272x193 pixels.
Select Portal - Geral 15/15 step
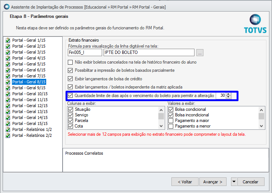[x=30, y=123]
